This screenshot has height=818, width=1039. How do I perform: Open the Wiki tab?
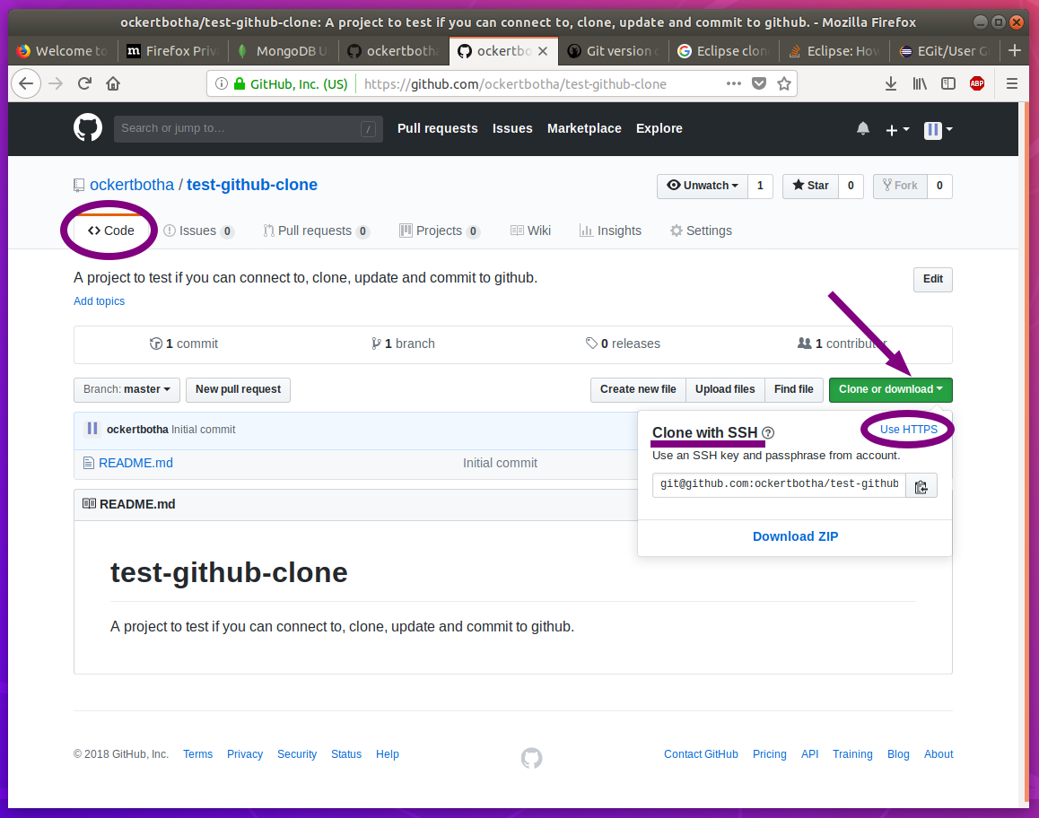point(531,231)
